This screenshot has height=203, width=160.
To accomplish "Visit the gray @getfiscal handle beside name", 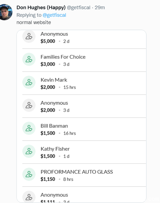I will 79,8.
